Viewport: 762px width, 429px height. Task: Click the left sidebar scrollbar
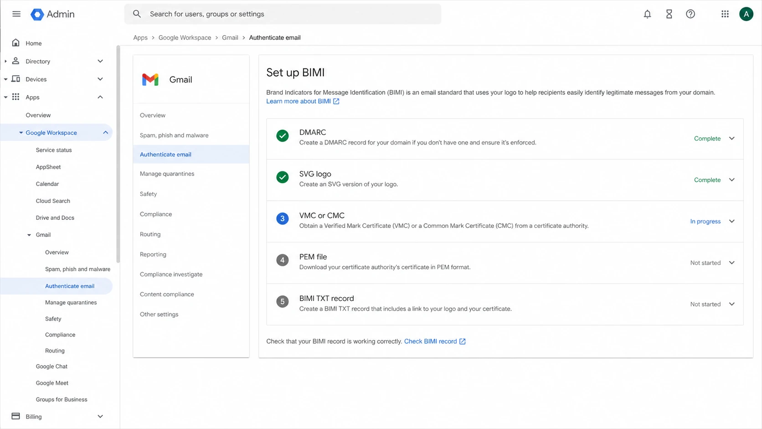pos(118,154)
